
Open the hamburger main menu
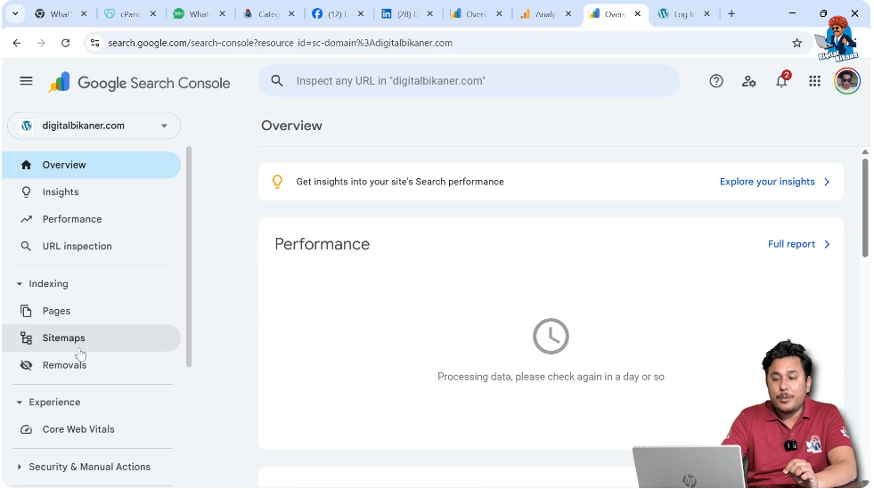point(26,81)
